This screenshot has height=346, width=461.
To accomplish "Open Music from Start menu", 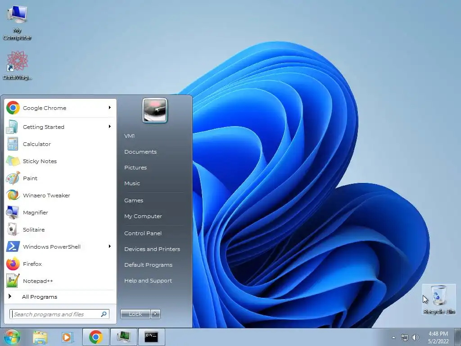I will point(132,183).
